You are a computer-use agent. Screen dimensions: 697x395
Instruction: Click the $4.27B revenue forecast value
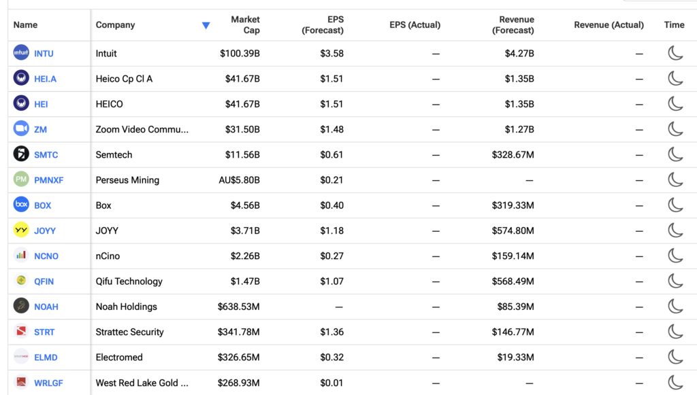click(x=519, y=53)
